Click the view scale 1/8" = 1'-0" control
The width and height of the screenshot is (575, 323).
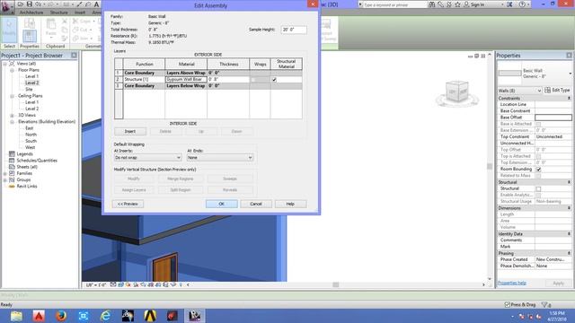click(96, 284)
